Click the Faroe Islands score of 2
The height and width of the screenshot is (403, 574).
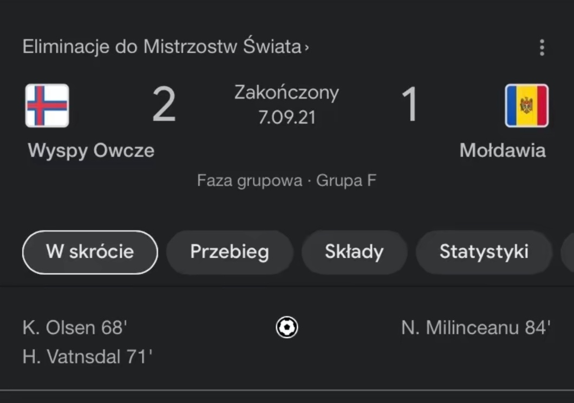[164, 105]
